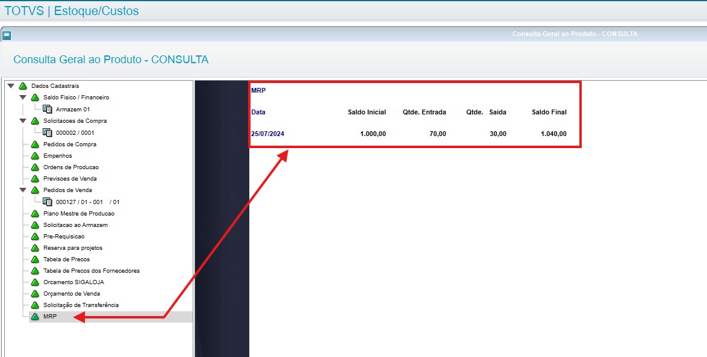Select Ordens de Producao in tree
707x357 pixels.
(71, 167)
